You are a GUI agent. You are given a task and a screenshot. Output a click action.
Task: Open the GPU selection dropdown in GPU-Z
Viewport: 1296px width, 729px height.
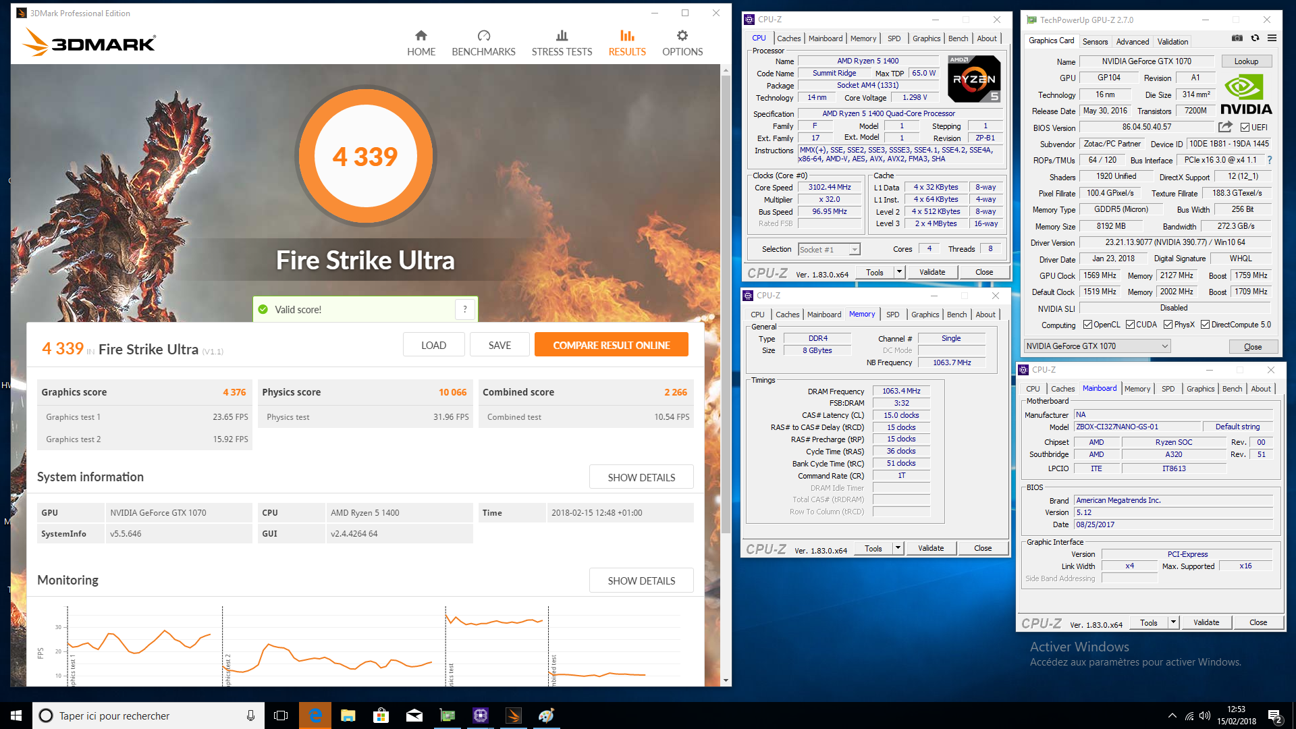(x=1097, y=346)
